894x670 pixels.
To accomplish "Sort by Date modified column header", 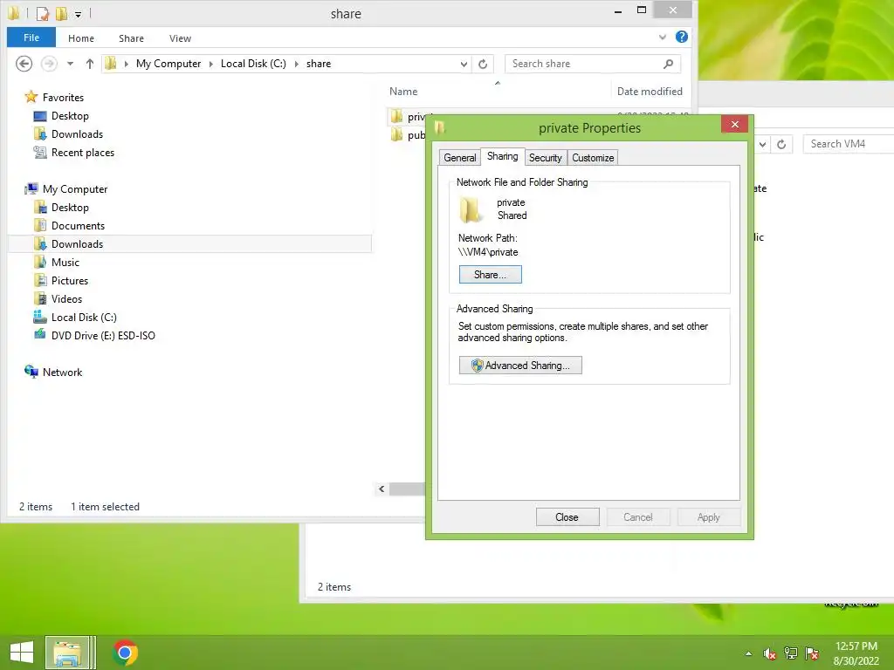I will (650, 91).
